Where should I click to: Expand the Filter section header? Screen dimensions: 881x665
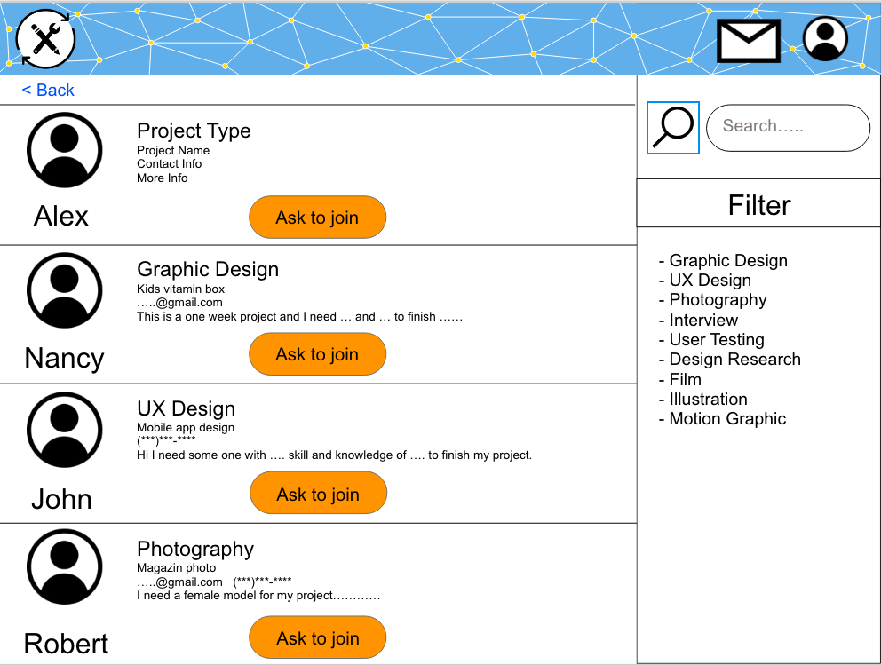[758, 205]
